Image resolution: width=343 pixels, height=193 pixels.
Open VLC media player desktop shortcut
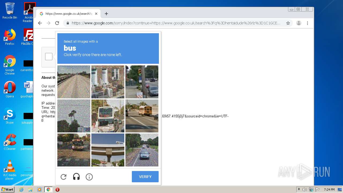[10, 170]
